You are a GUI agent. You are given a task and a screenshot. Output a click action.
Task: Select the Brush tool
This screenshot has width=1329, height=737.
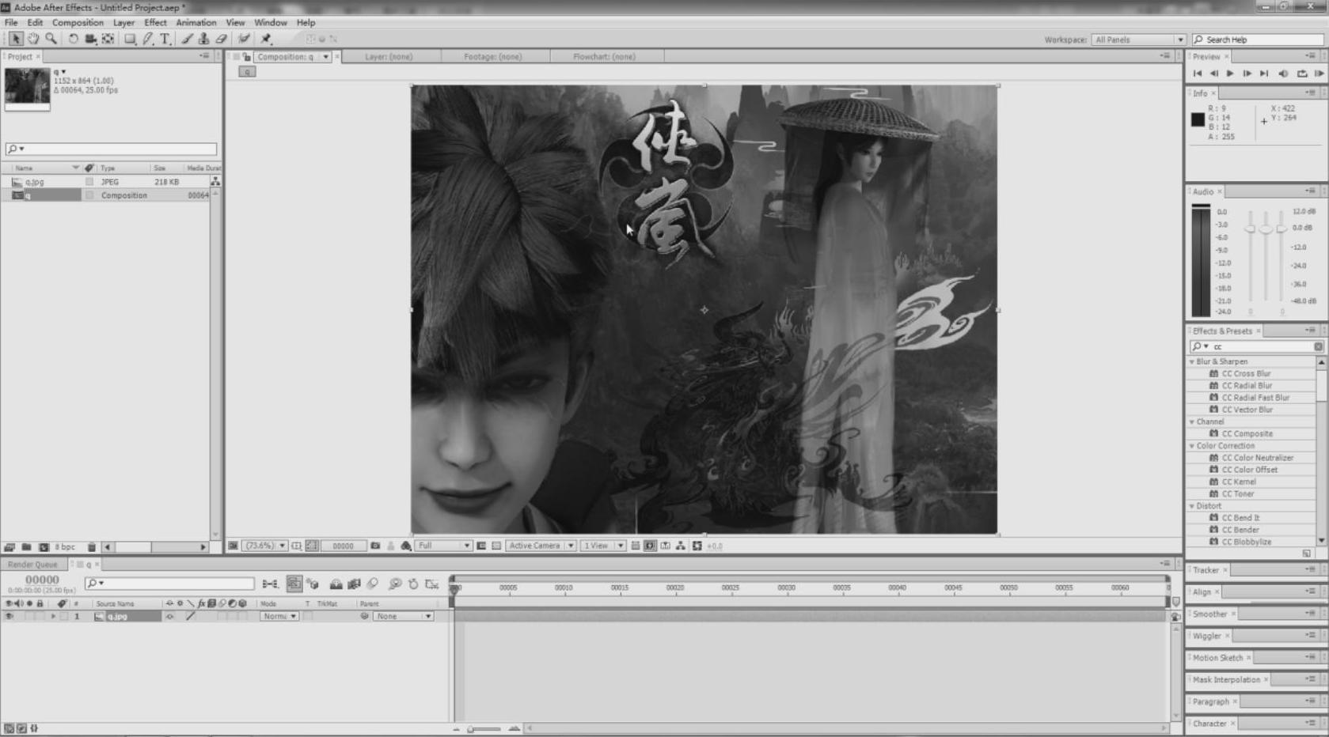click(187, 39)
